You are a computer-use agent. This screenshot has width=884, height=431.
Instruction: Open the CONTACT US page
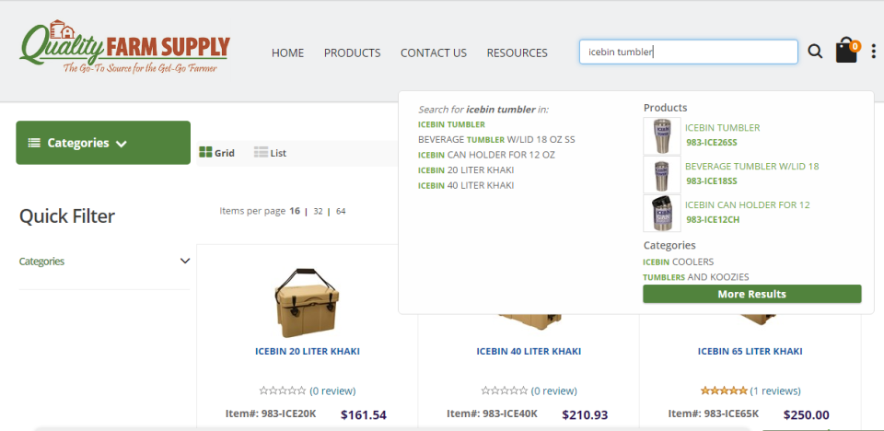(x=434, y=53)
